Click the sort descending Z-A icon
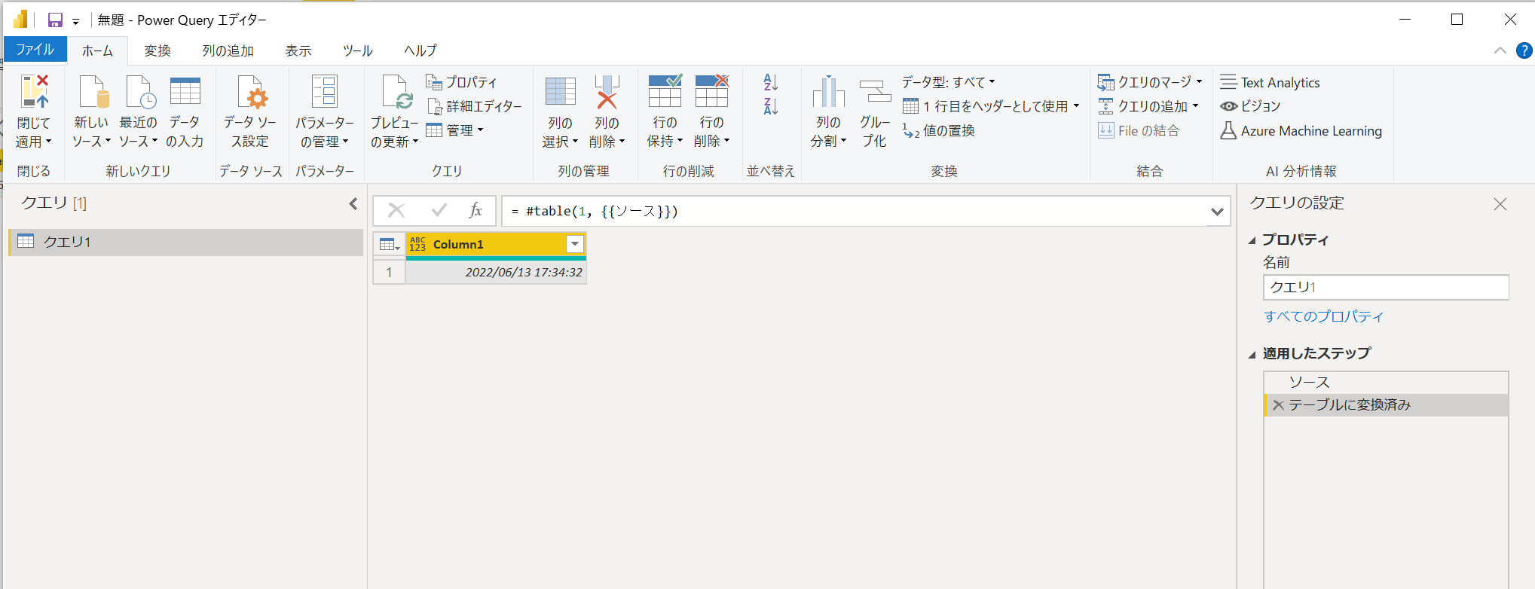Screen dimensions: 1535x589 click(770, 106)
